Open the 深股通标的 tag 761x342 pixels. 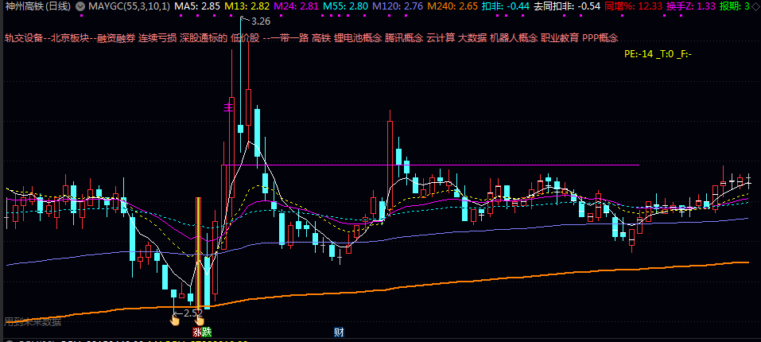tap(203, 38)
